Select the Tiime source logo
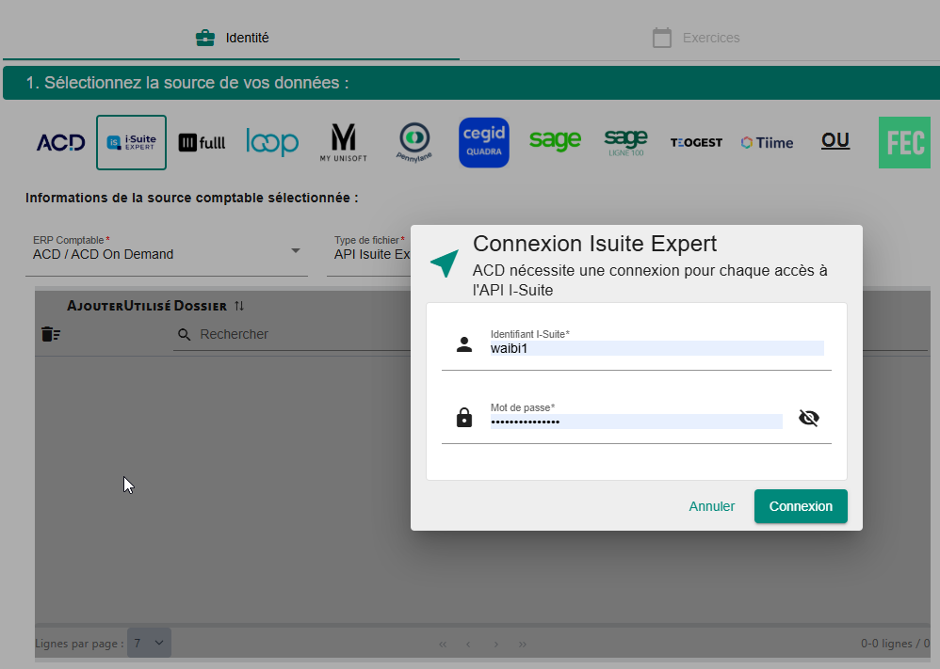This screenshot has height=669, width=940. tap(767, 143)
